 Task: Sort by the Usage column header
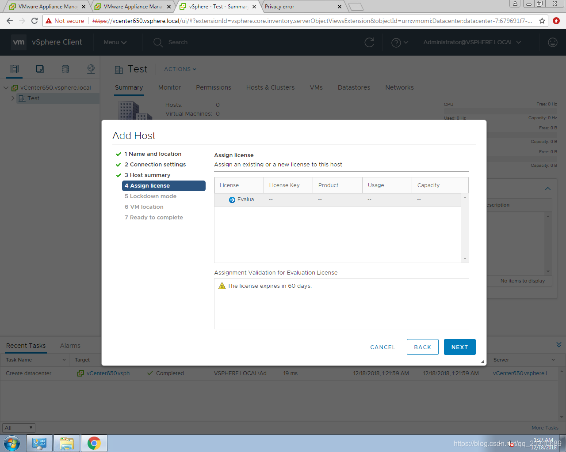pyautogui.click(x=387, y=185)
